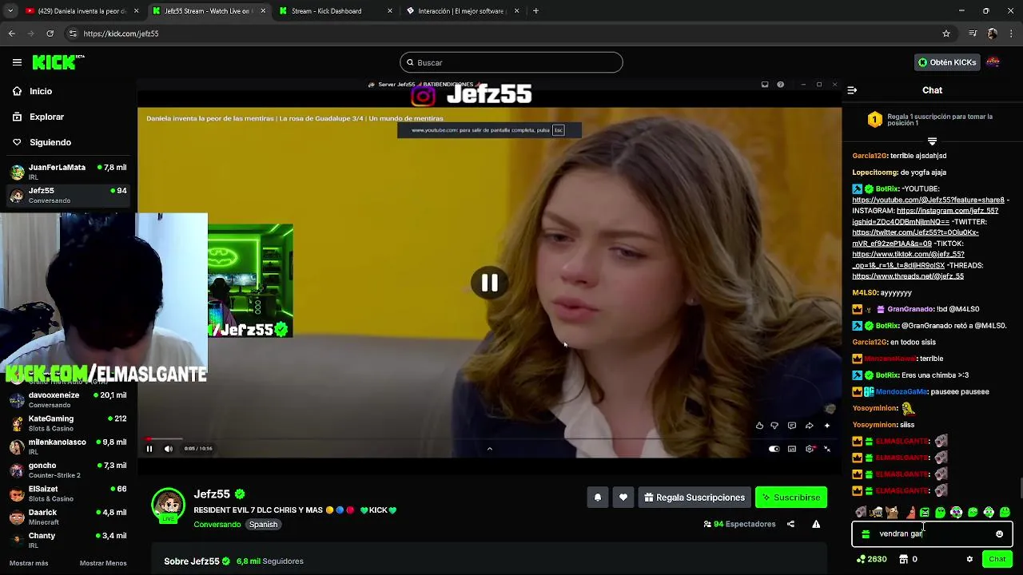This screenshot has width=1023, height=575.
Task: Open the emoji picker in chat input
Action: point(999,534)
